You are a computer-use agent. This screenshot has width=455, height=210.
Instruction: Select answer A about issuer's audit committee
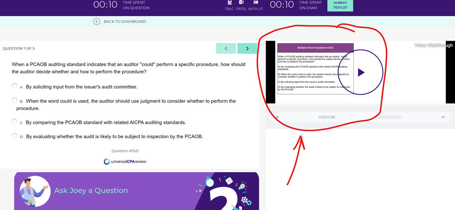click(x=15, y=86)
